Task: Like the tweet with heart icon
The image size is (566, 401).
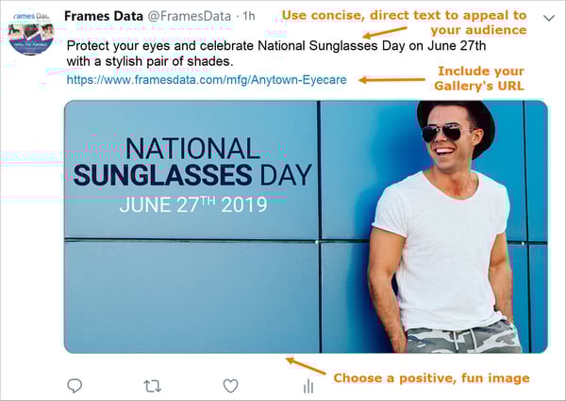Action: [231, 386]
